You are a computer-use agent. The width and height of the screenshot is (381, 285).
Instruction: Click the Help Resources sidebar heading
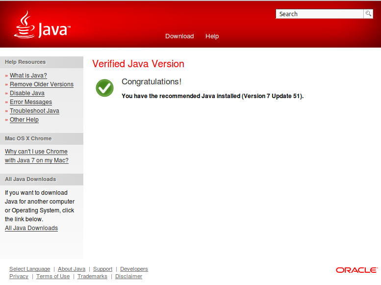click(x=25, y=62)
